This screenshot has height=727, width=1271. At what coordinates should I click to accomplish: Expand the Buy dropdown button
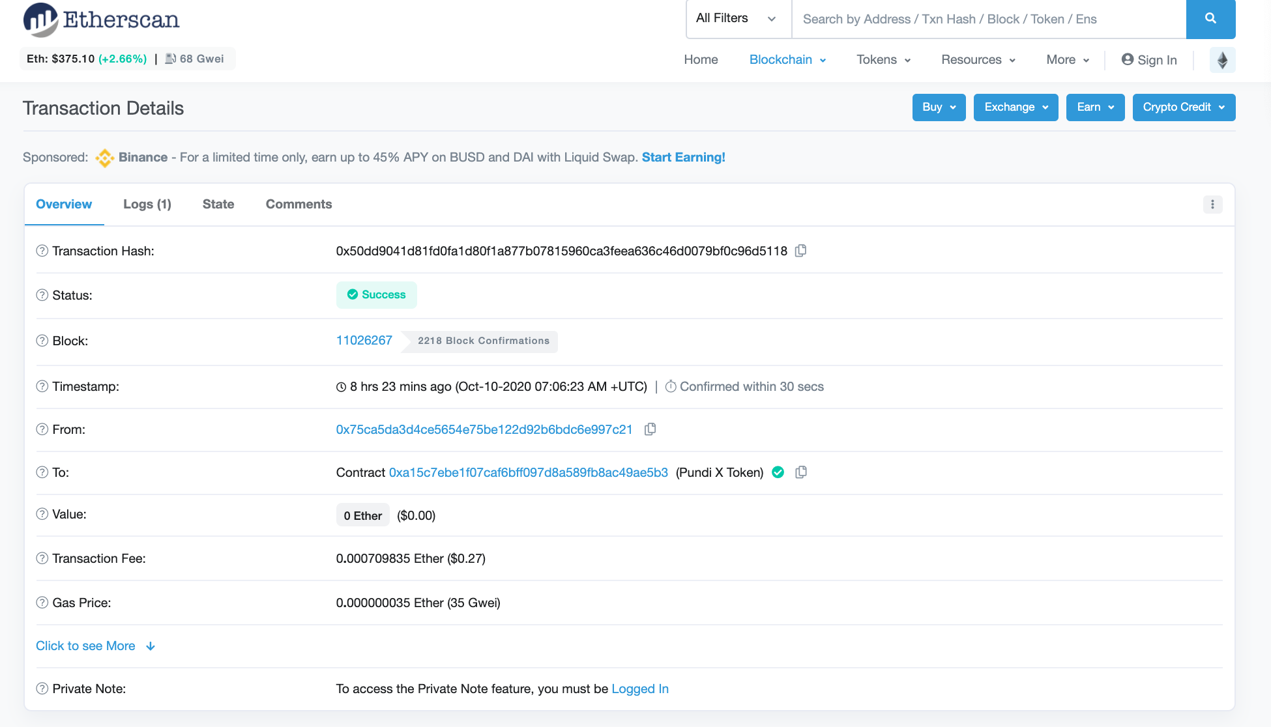[x=939, y=107]
